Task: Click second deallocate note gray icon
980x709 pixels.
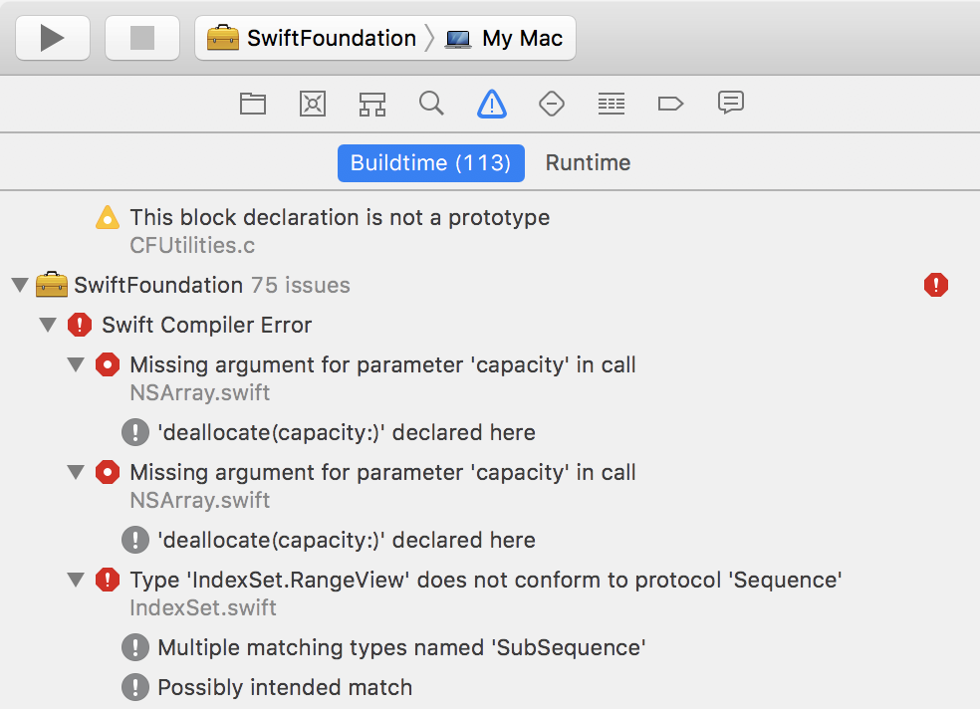Action: coord(135,540)
